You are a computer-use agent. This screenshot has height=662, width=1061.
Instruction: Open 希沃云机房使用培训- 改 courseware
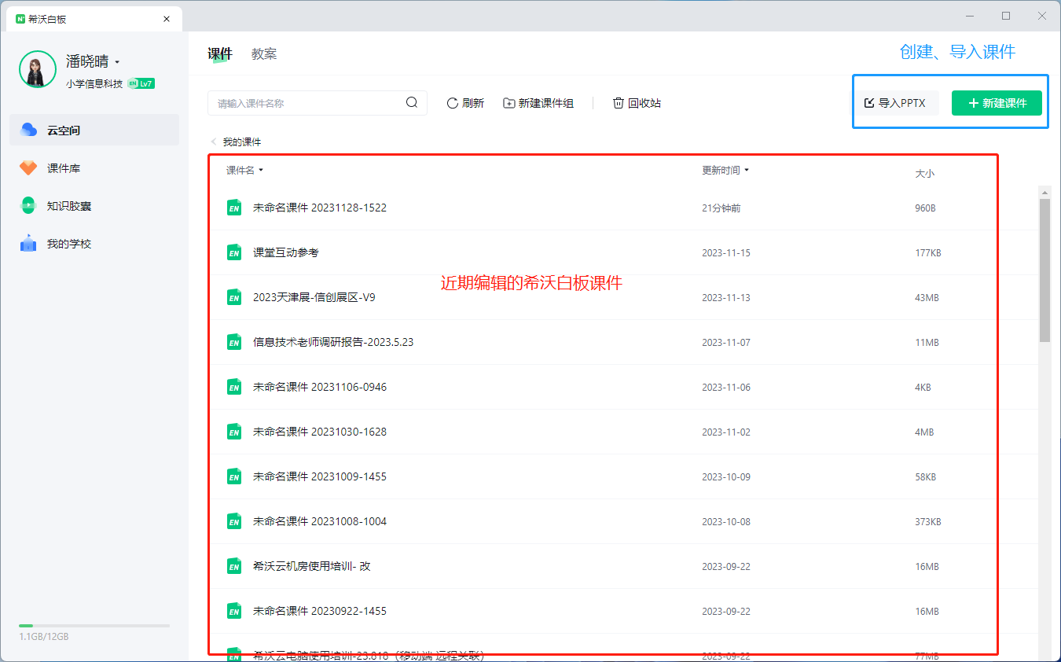point(312,566)
